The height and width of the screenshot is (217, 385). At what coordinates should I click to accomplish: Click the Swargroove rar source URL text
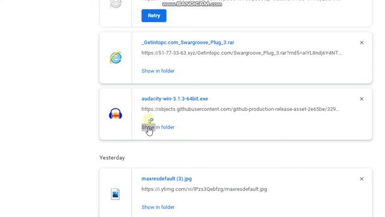pyautogui.click(x=241, y=53)
